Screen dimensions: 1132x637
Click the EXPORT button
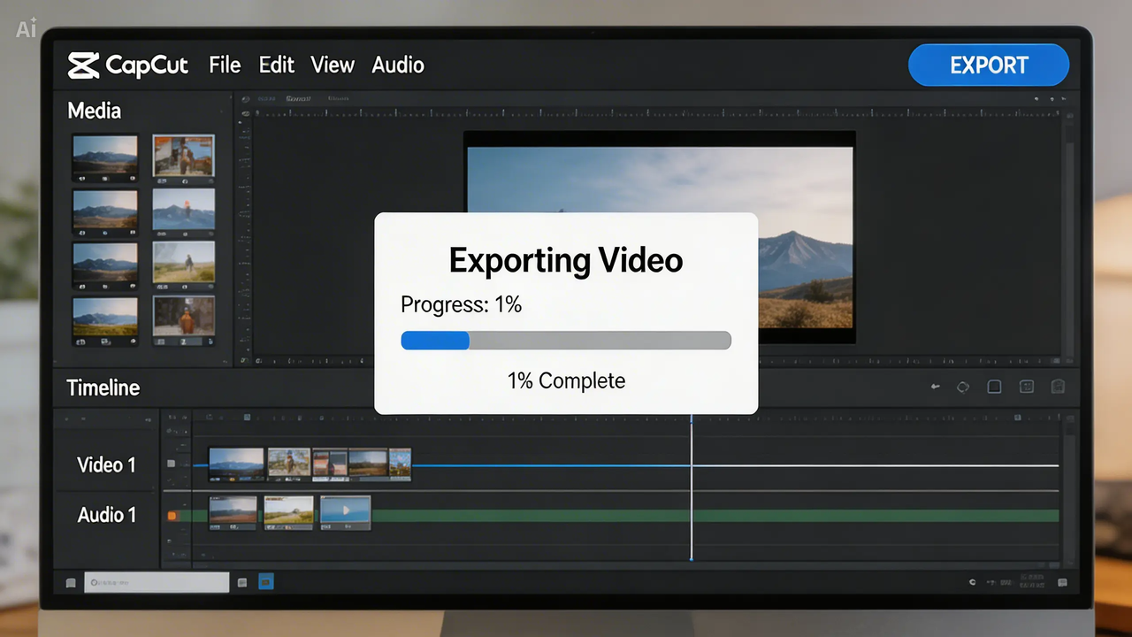pyautogui.click(x=988, y=65)
